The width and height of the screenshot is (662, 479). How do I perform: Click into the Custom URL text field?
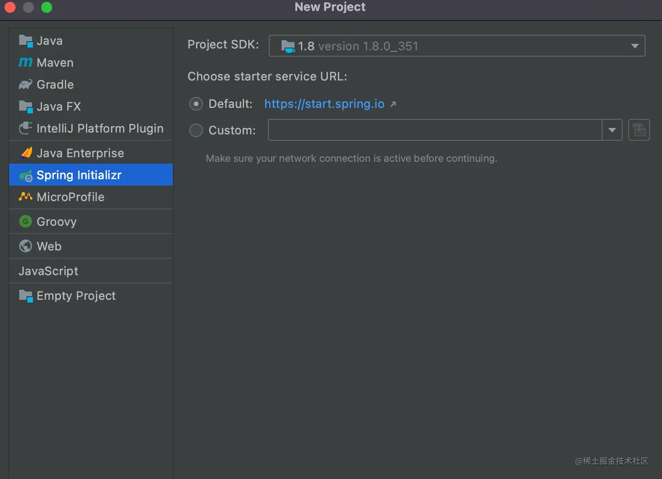(x=434, y=130)
